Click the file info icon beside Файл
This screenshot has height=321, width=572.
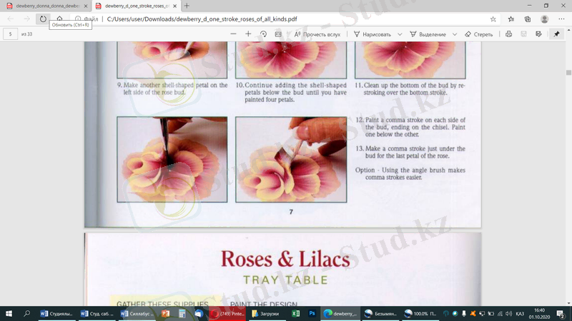[78, 19]
